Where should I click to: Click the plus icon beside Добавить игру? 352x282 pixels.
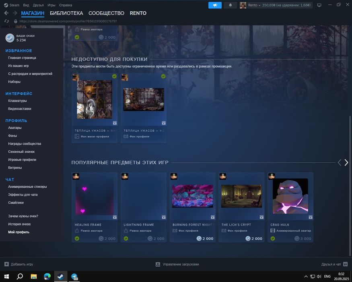click(x=6, y=264)
